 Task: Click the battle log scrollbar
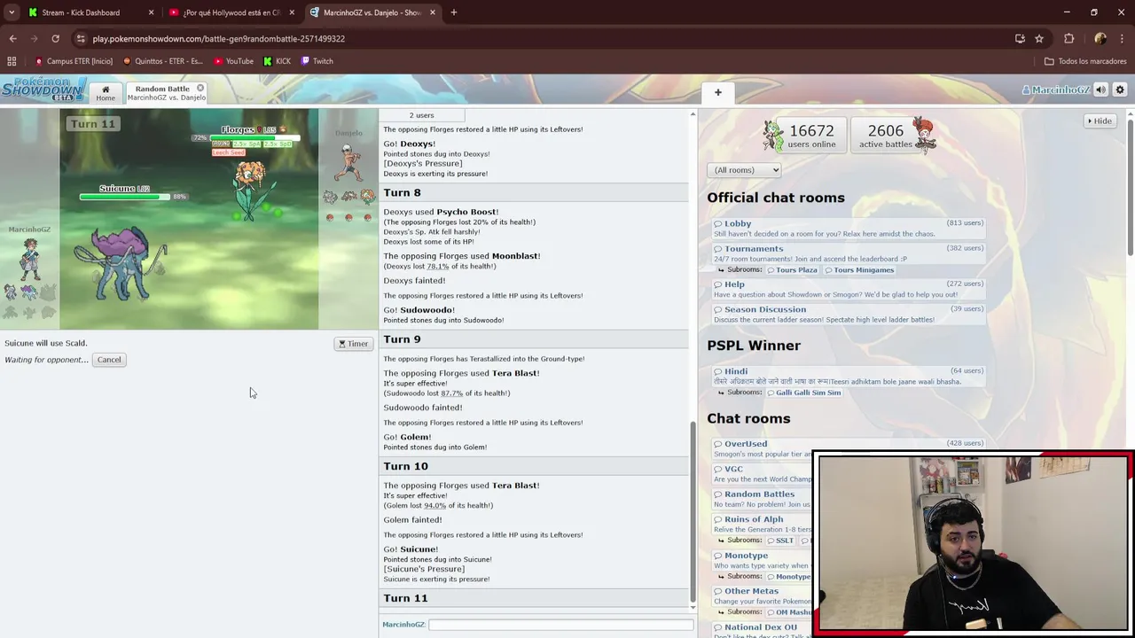[x=693, y=510]
